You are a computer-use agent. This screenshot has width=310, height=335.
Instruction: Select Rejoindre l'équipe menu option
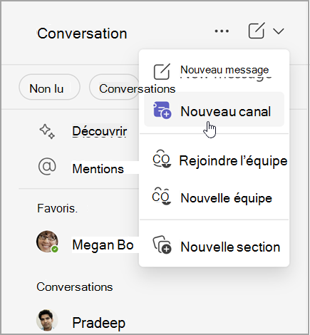coord(214,160)
